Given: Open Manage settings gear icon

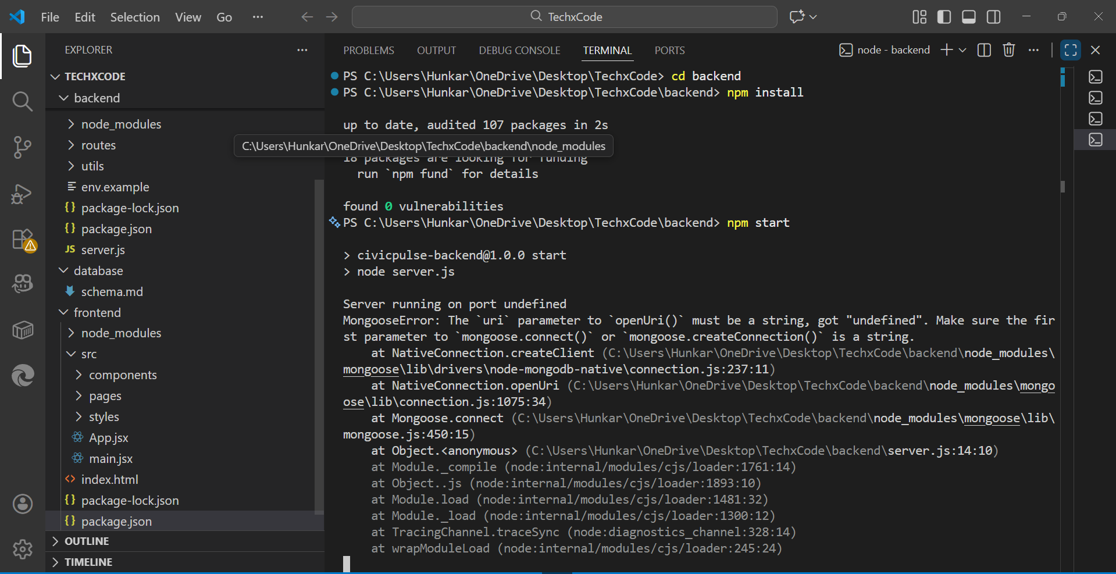Looking at the screenshot, I should click(x=23, y=548).
